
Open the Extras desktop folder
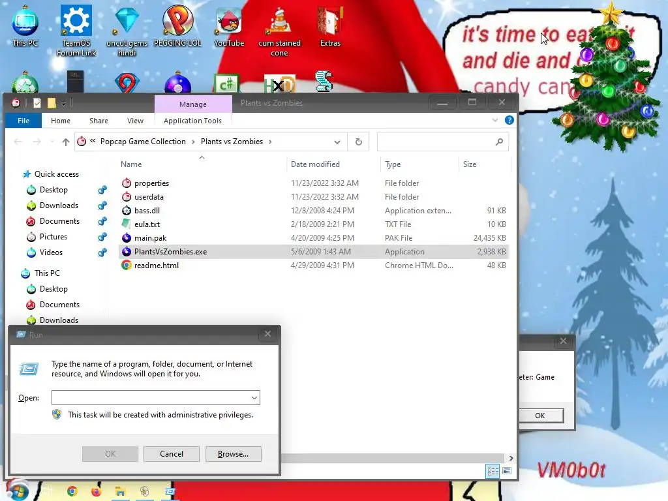coord(330,25)
